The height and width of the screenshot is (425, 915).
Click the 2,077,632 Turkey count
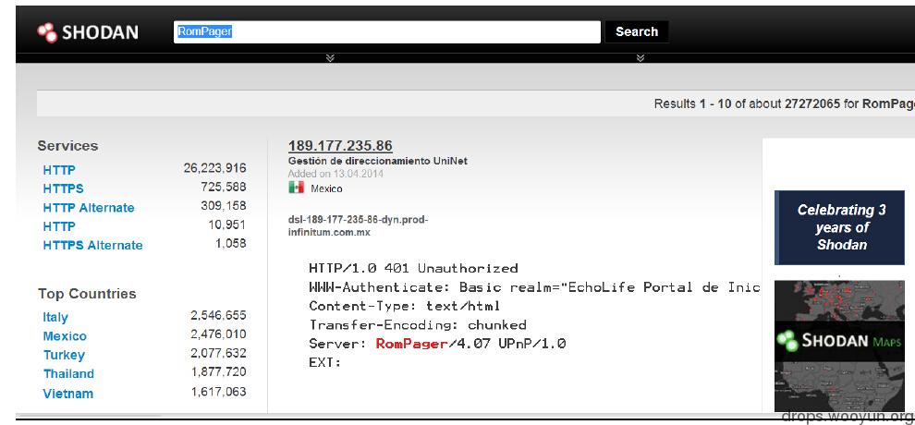pos(218,353)
